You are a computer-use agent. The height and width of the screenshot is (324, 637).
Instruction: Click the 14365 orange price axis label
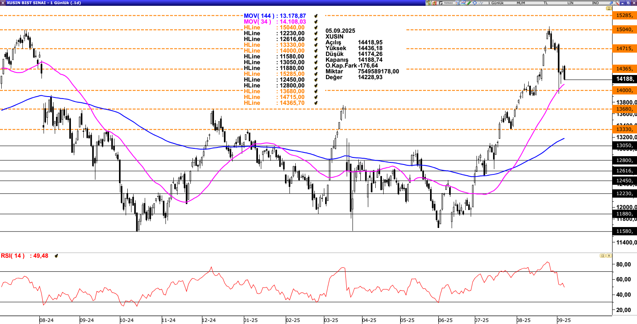pyautogui.click(x=624, y=69)
